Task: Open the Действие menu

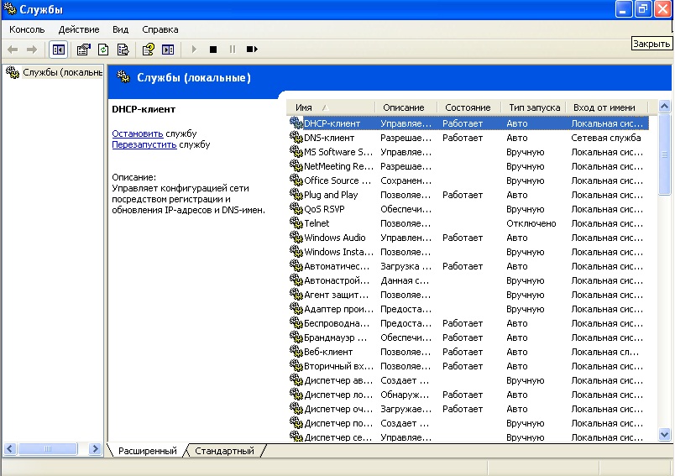Action: tap(79, 29)
